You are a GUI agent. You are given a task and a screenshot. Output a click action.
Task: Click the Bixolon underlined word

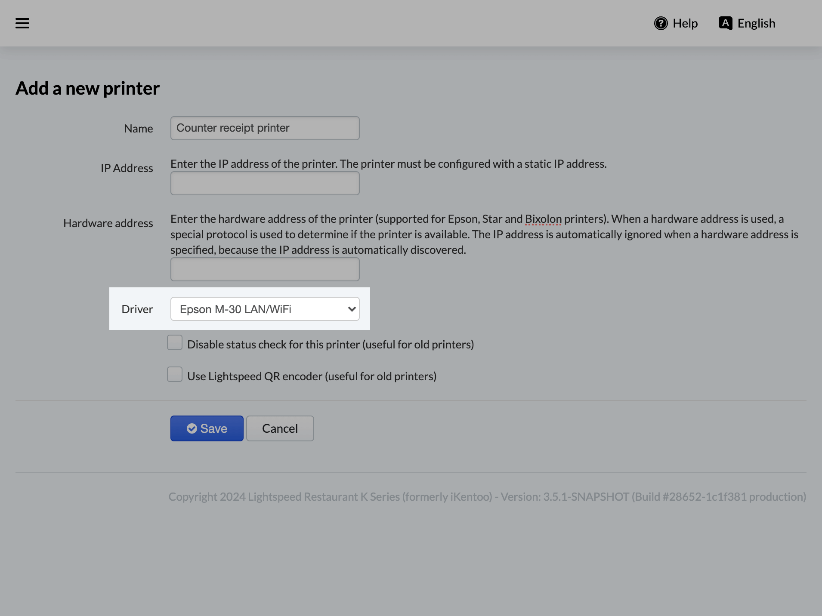click(543, 219)
